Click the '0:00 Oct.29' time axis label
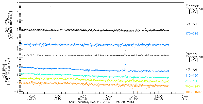The height and width of the screenshot is (104, 203). pyautogui.click(x=133, y=98)
